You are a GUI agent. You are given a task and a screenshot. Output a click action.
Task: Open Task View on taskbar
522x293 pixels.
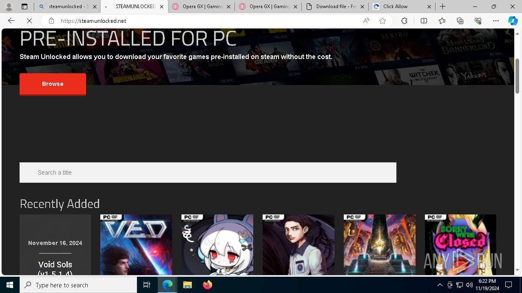point(147,285)
